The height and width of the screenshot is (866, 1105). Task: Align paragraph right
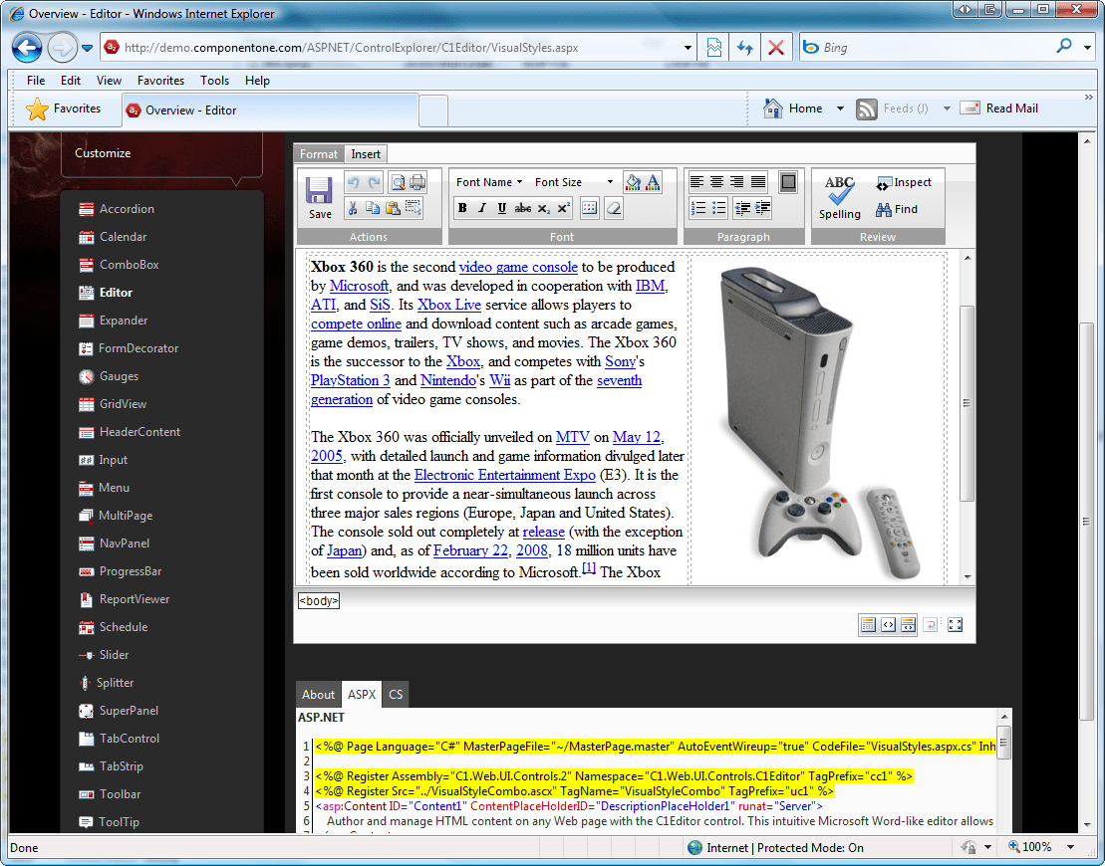[x=737, y=182]
